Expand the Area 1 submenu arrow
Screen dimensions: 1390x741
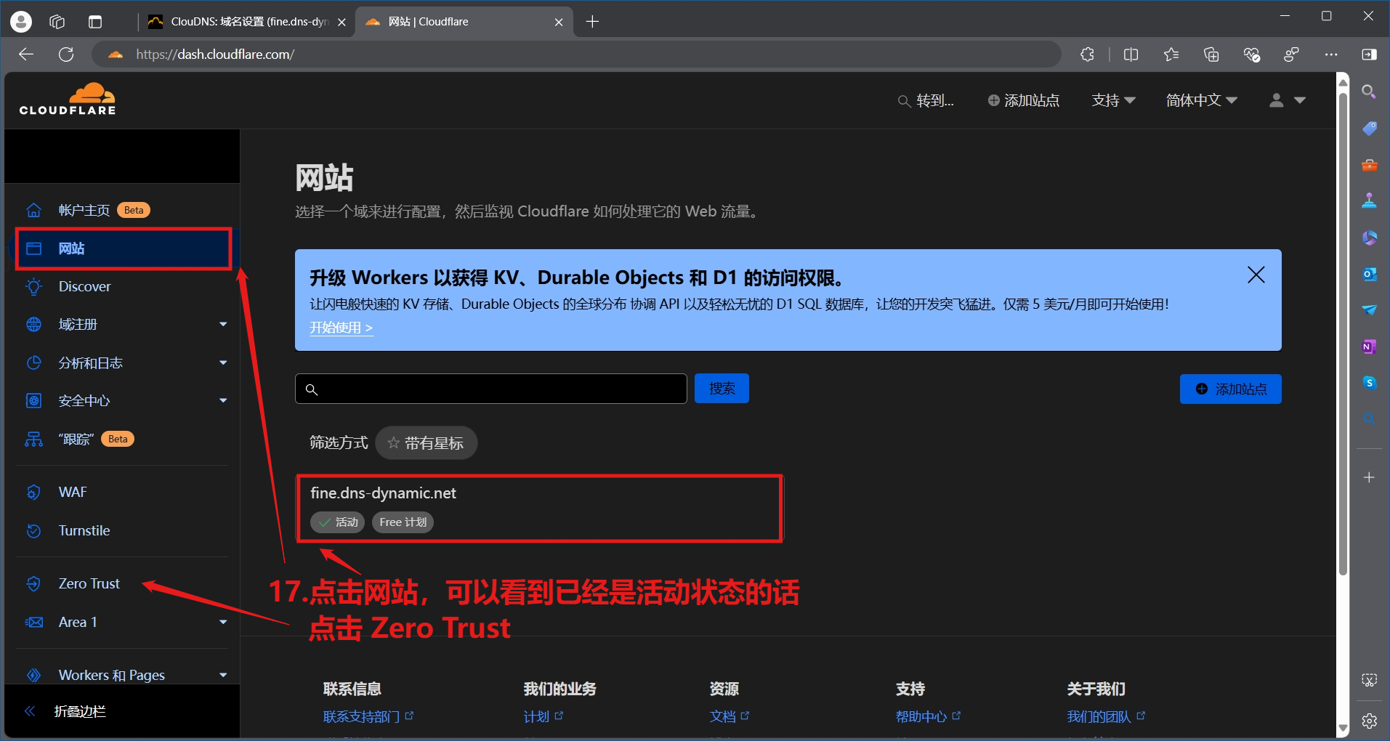point(223,622)
